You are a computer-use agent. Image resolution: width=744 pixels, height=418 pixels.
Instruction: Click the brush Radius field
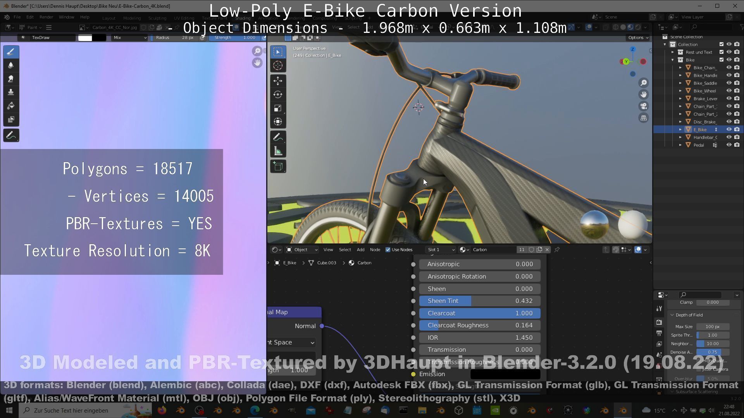tap(175, 38)
